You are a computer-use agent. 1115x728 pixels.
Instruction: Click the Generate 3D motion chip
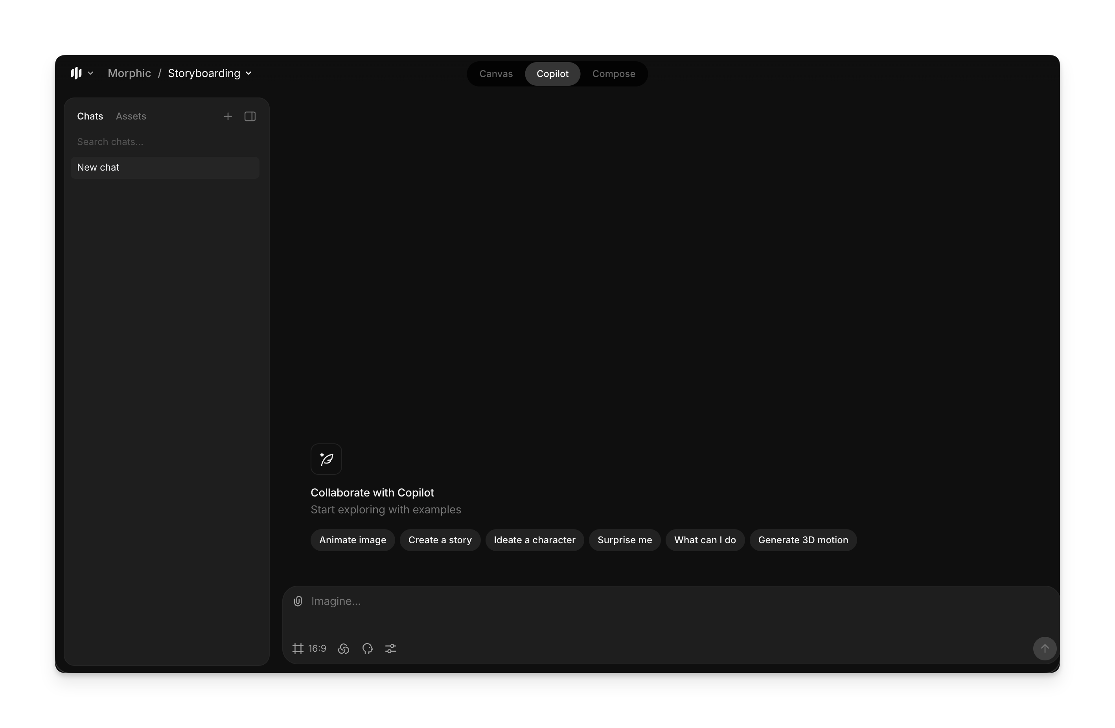pos(802,540)
